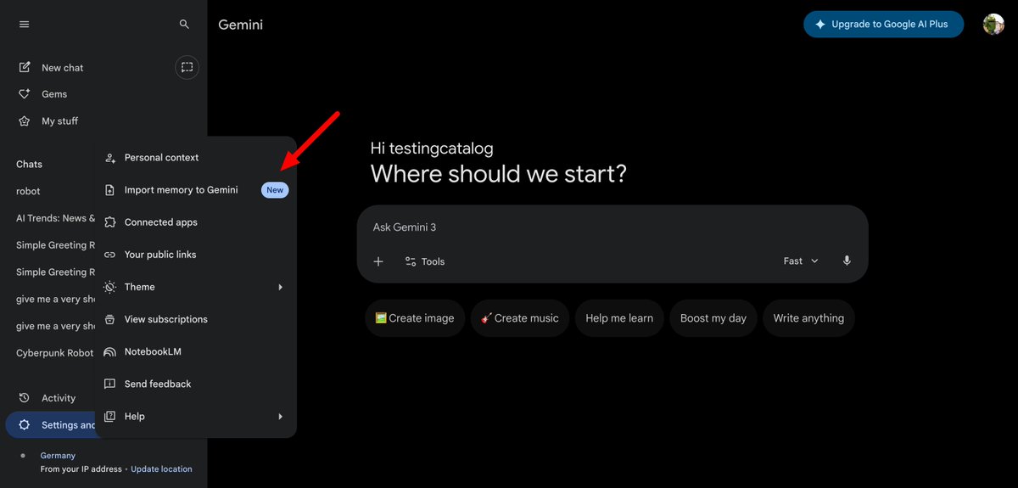
Task: Click the New chat pencil icon
Action: (25, 67)
